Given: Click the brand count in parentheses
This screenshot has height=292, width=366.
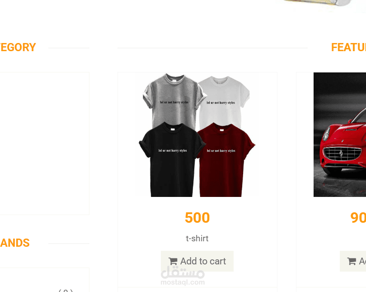Looking at the screenshot, I should click(66, 290).
